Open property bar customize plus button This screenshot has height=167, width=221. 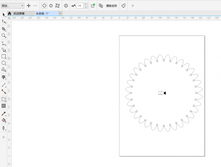(133, 6)
